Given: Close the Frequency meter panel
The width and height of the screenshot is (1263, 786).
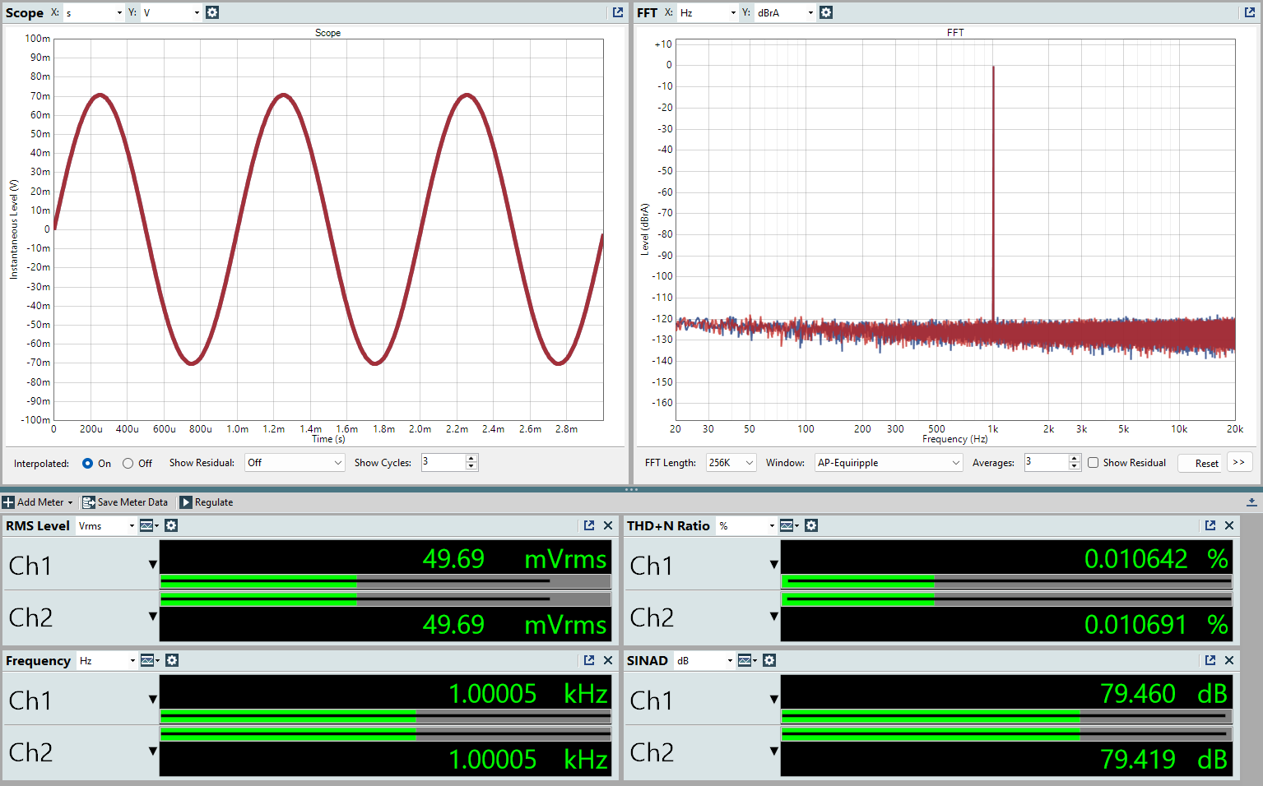Looking at the screenshot, I should (x=608, y=660).
